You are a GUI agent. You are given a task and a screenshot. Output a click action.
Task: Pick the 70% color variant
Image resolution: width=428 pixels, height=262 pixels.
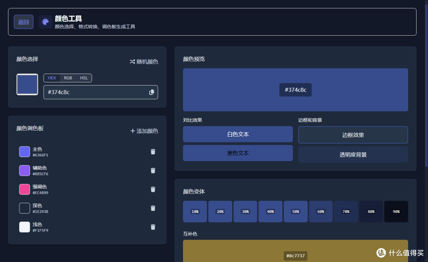point(346,212)
